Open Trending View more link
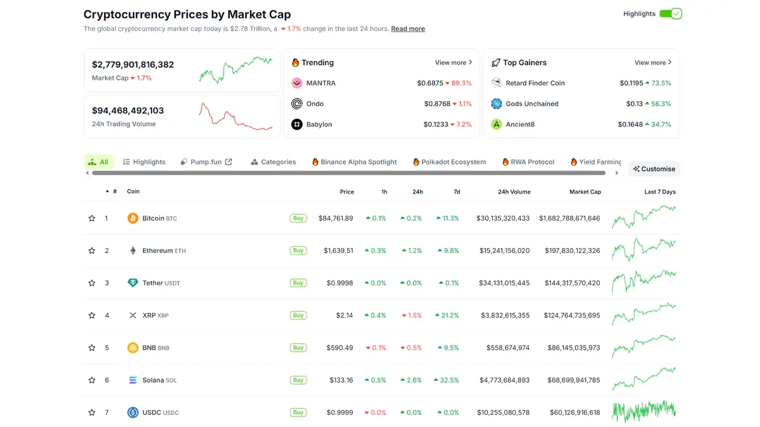The width and height of the screenshot is (760, 427). coord(453,63)
